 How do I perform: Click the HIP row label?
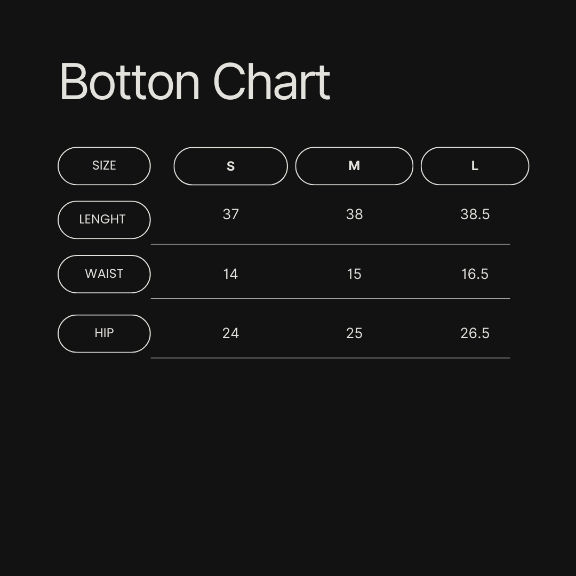(x=104, y=333)
